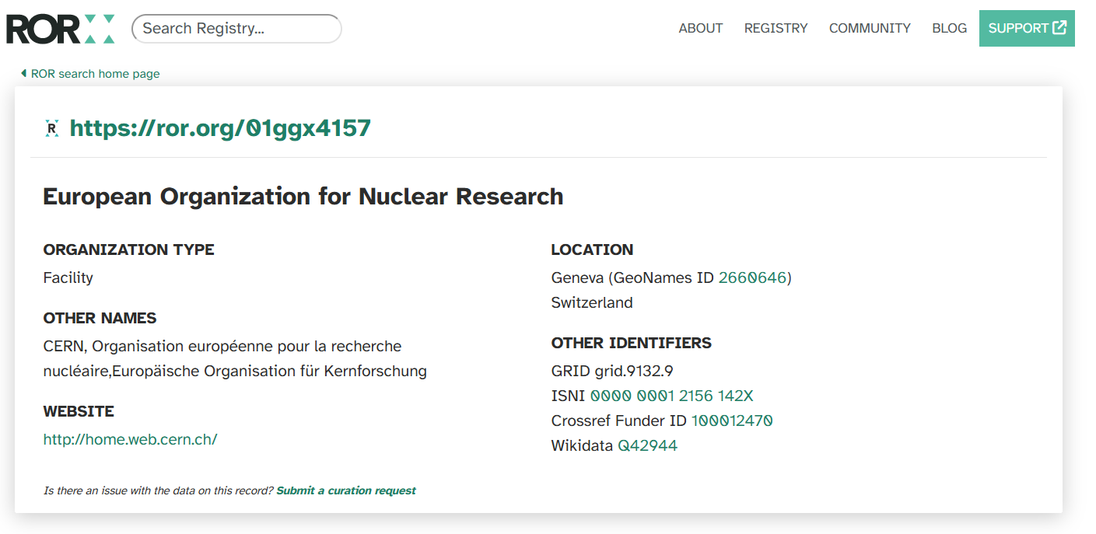Open the ABOUT menu item

coord(700,28)
